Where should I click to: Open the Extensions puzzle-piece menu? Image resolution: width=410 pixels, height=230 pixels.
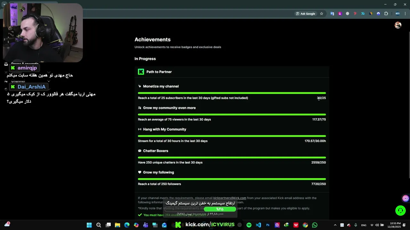point(386,14)
